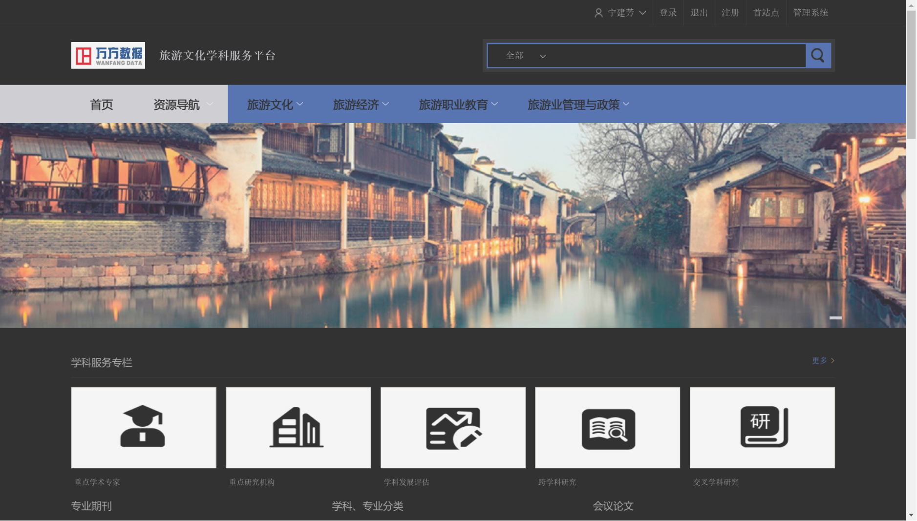
Task: Click the 学科发展评估 label
Action: pyautogui.click(x=406, y=482)
